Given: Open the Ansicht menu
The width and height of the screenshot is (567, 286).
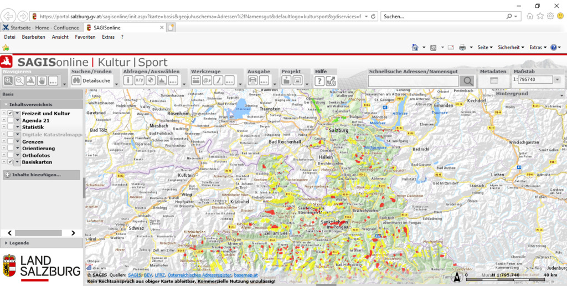Looking at the screenshot, I should 60,37.
